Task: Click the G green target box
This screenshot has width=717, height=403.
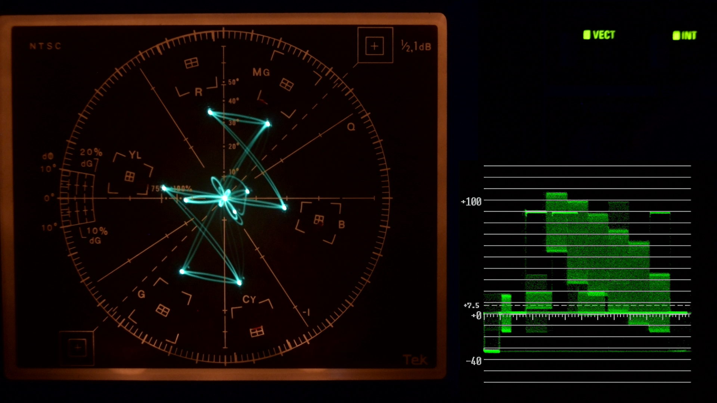Action: (162, 310)
